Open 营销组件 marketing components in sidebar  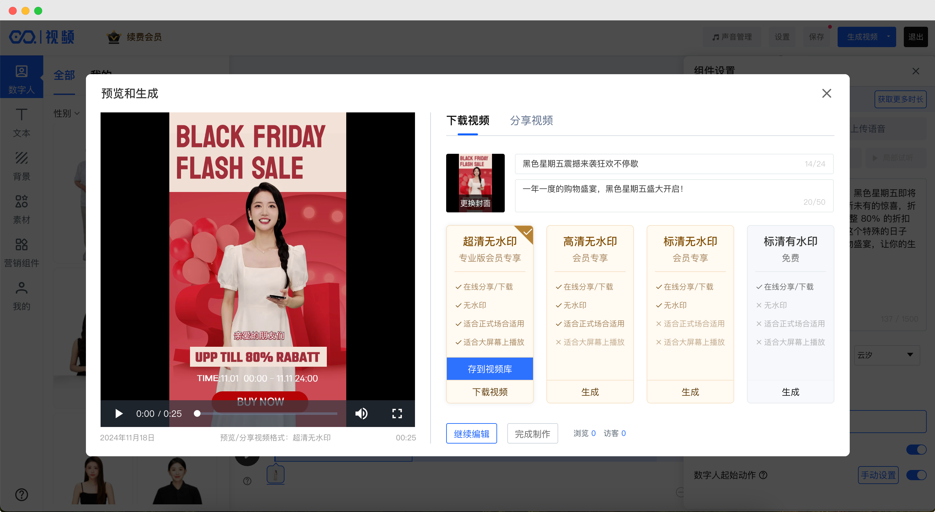tap(21, 253)
